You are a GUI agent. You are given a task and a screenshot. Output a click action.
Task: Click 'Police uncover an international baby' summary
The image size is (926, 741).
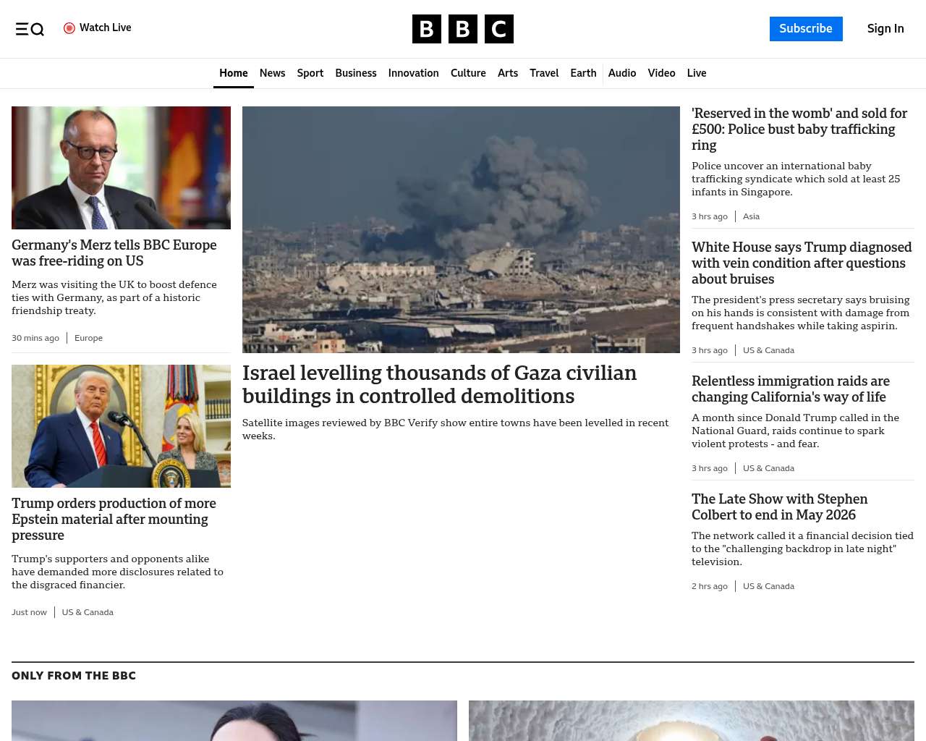[x=796, y=179]
